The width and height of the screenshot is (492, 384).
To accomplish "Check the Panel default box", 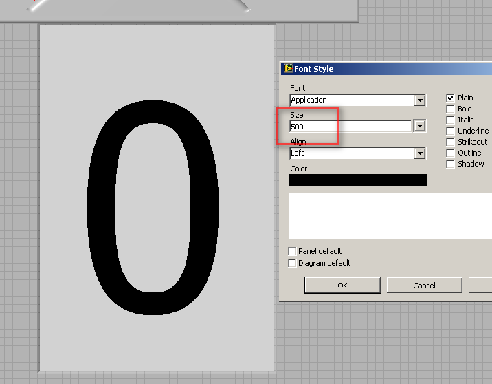I will (293, 252).
